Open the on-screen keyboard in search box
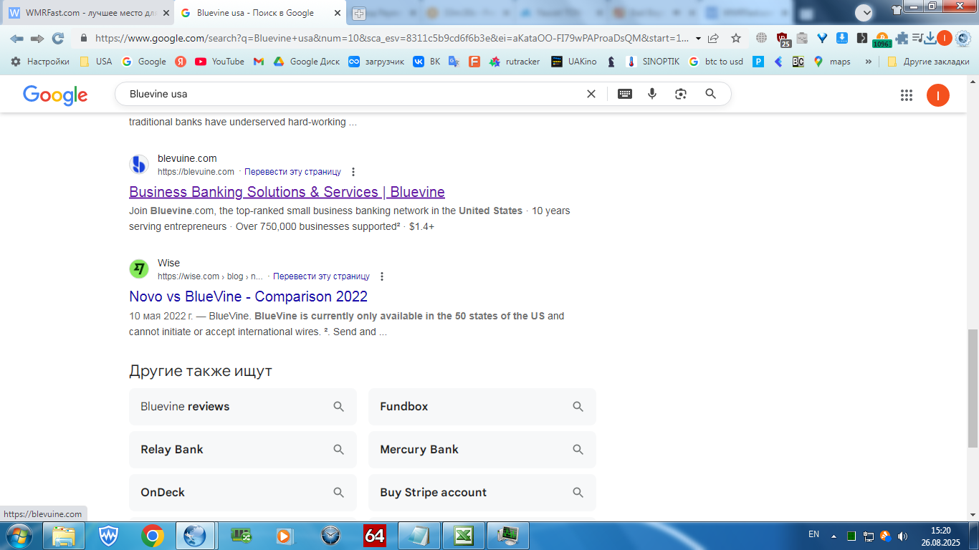This screenshot has height=550, width=979. coord(625,94)
